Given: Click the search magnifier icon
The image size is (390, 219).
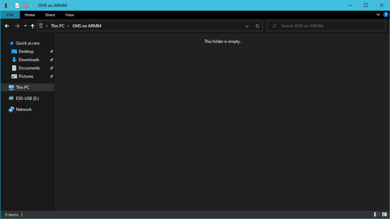Looking at the screenshot, I should [274, 26].
